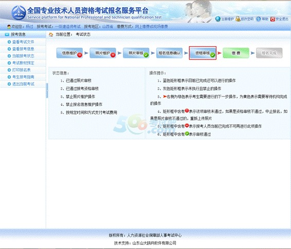Click the 网上缴费或现场缴费 link
The height and width of the screenshot is (249, 291).
151,27
